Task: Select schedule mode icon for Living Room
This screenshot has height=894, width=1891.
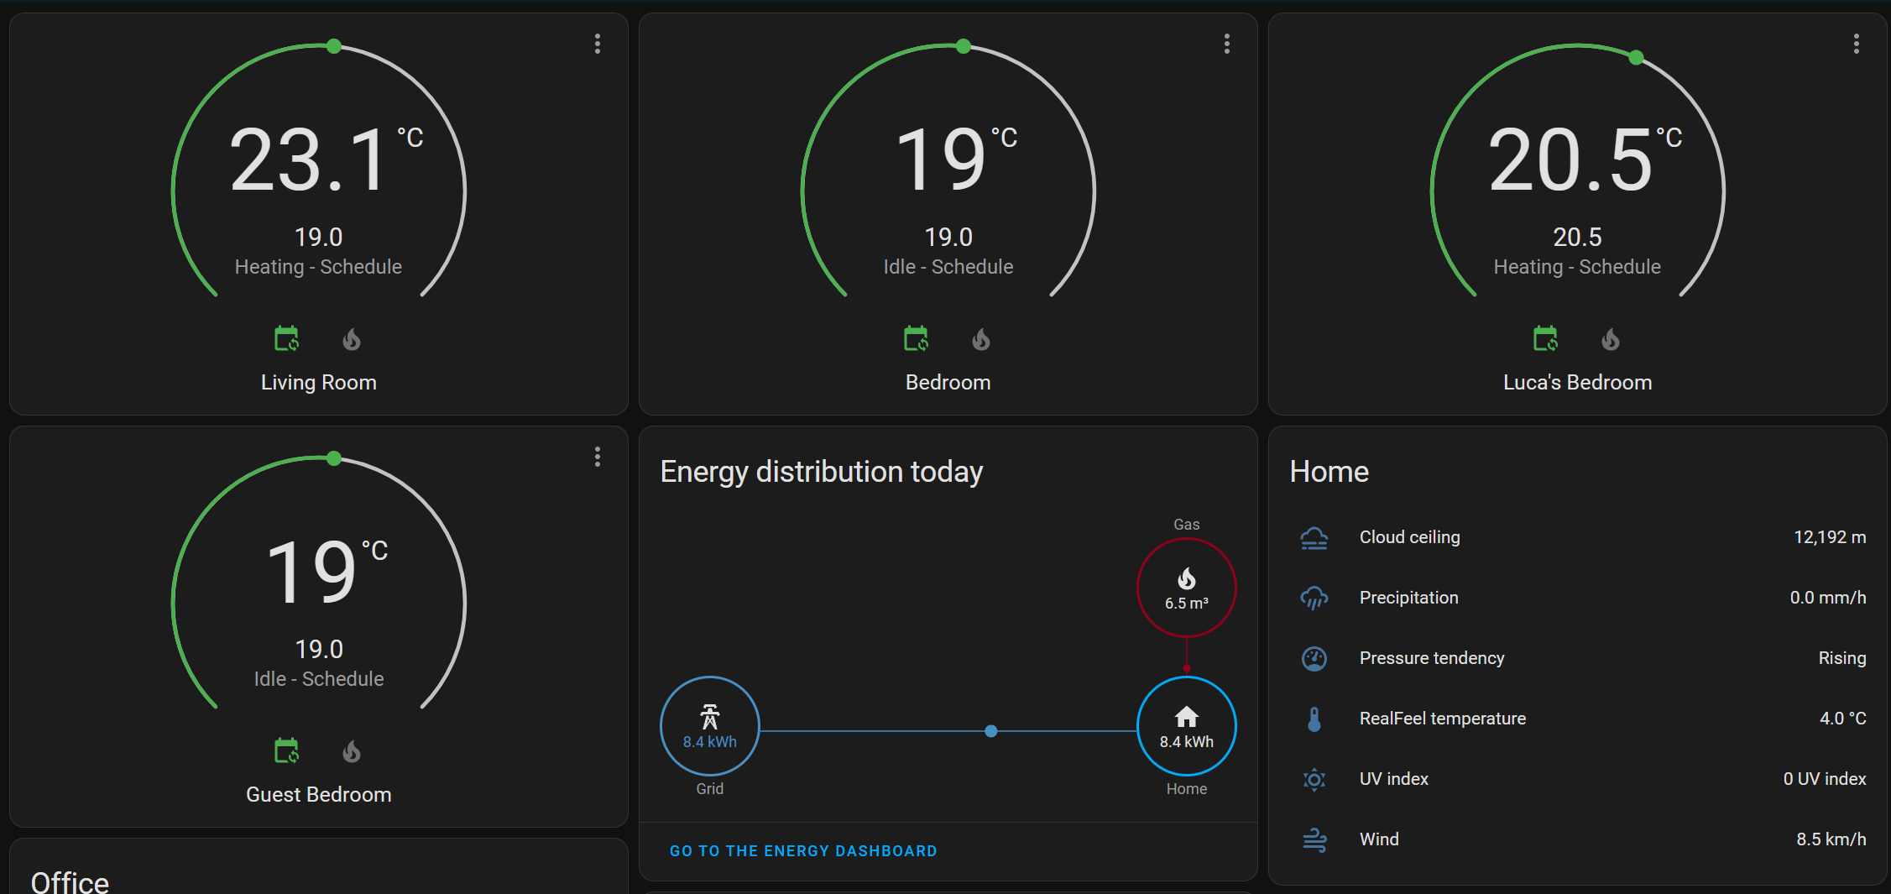Action: click(286, 339)
